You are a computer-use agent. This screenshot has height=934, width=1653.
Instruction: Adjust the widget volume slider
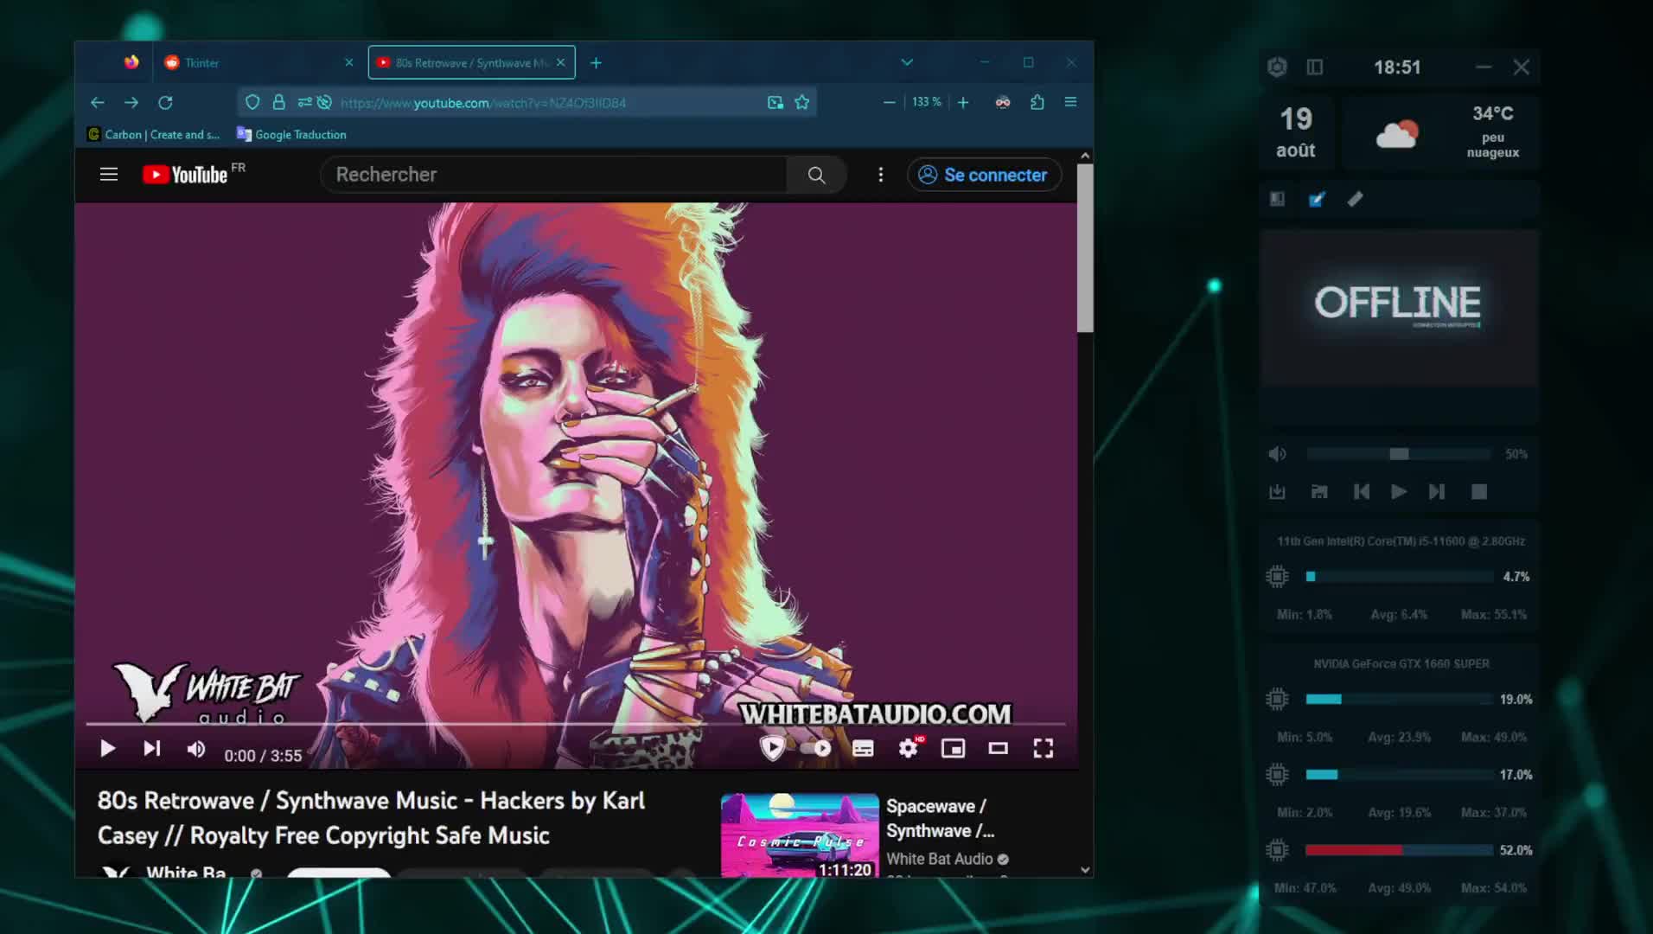coord(1399,453)
